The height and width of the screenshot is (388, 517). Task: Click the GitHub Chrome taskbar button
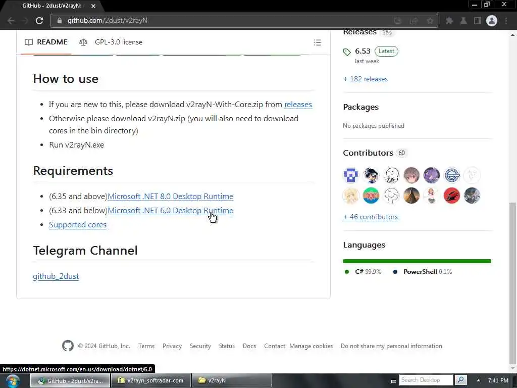70,380
